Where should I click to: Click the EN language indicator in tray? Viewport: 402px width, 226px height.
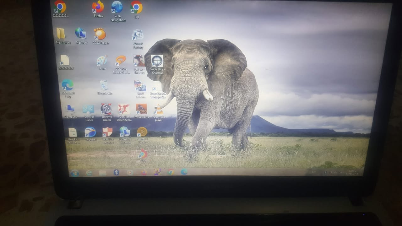pos(314,172)
